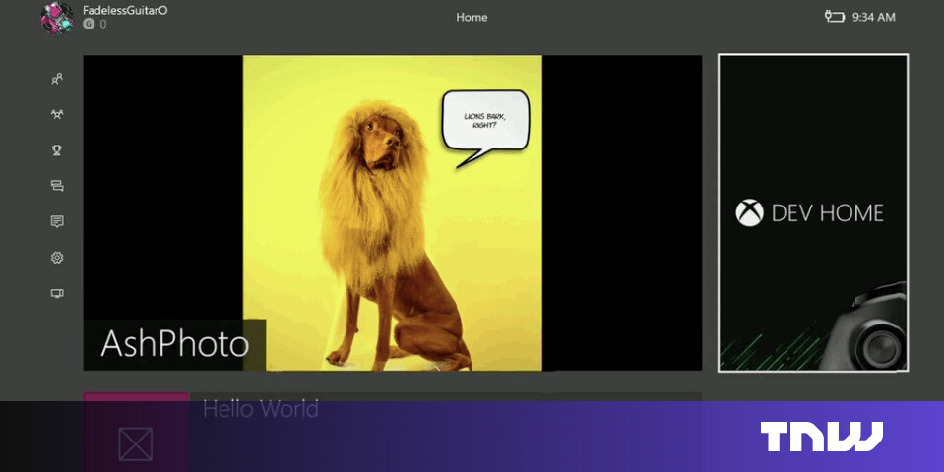Click the Home title at top

(472, 17)
